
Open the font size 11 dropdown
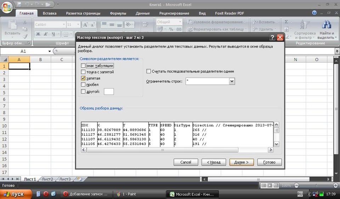tap(78, 24)
